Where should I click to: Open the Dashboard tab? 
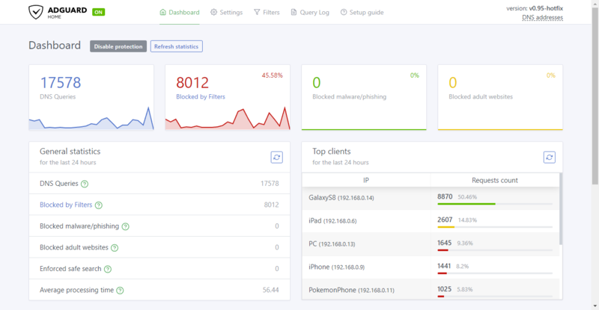click(x=180, y=13)
